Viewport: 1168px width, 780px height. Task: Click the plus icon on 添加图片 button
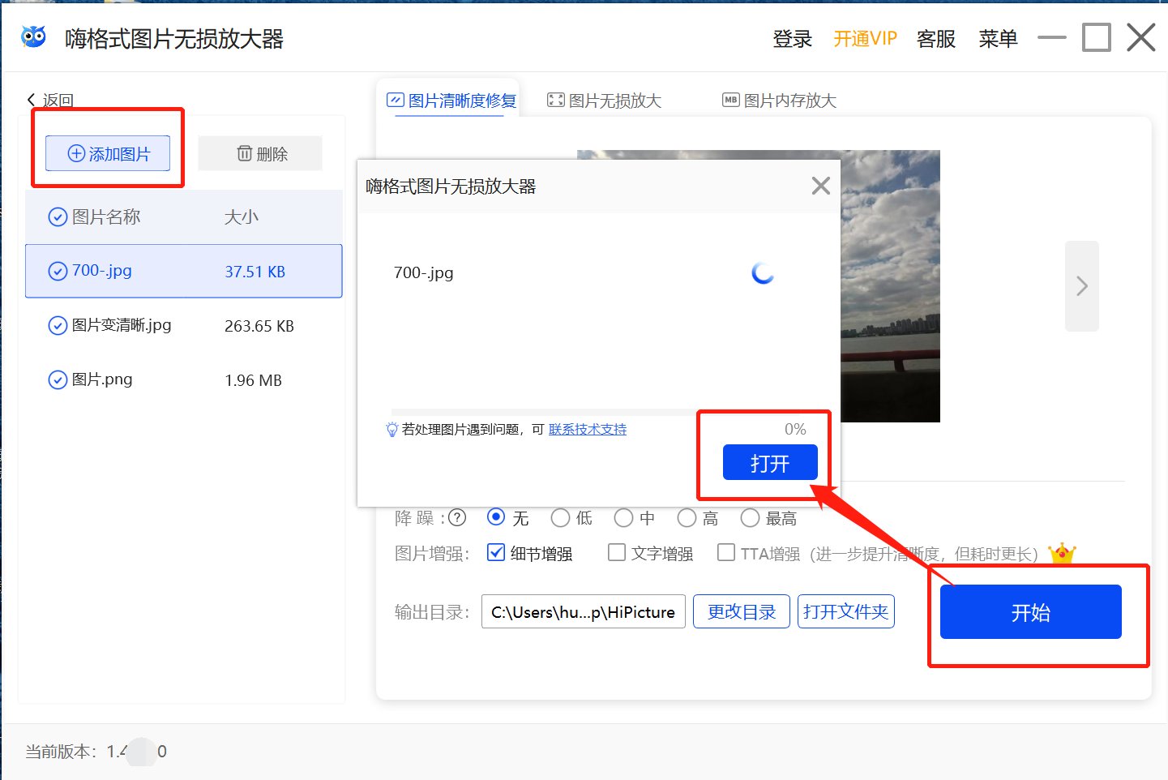(77, 153)
